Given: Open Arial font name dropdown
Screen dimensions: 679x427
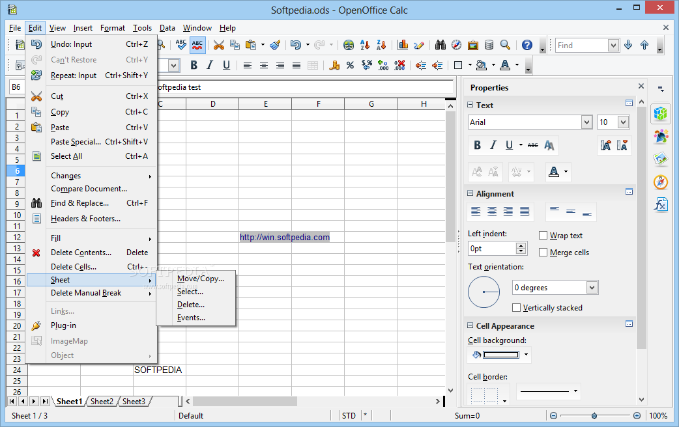Looking at the screenshot, I should tap(586, 122).
